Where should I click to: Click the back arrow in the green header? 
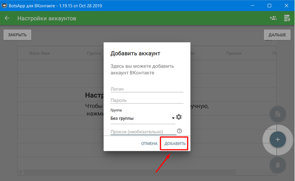pos(7,18)
